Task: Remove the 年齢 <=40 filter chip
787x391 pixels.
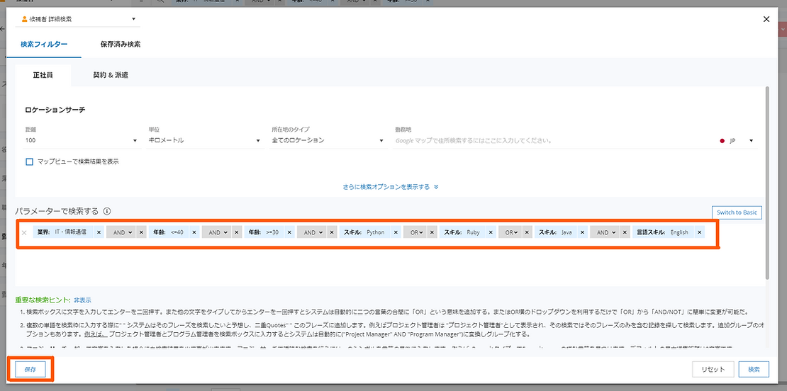Action: click(x=194, y=232)
